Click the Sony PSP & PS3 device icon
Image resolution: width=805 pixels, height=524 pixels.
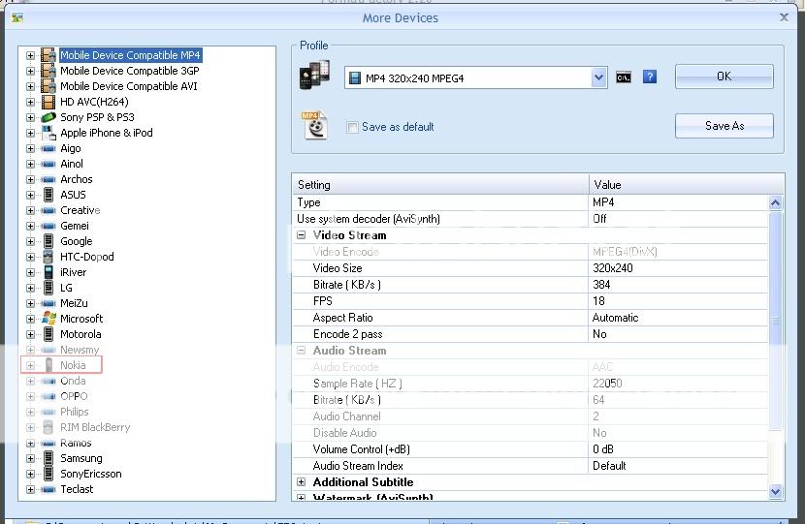pos(48,117)
